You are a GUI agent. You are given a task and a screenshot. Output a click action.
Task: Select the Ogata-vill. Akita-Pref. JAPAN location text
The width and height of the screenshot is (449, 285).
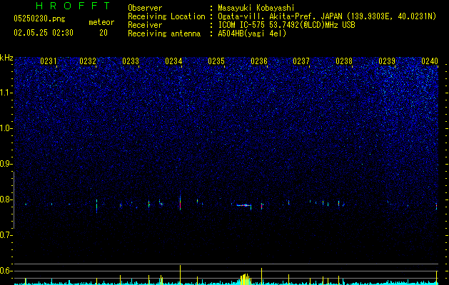pyautogui.click(x=327, y=16)
